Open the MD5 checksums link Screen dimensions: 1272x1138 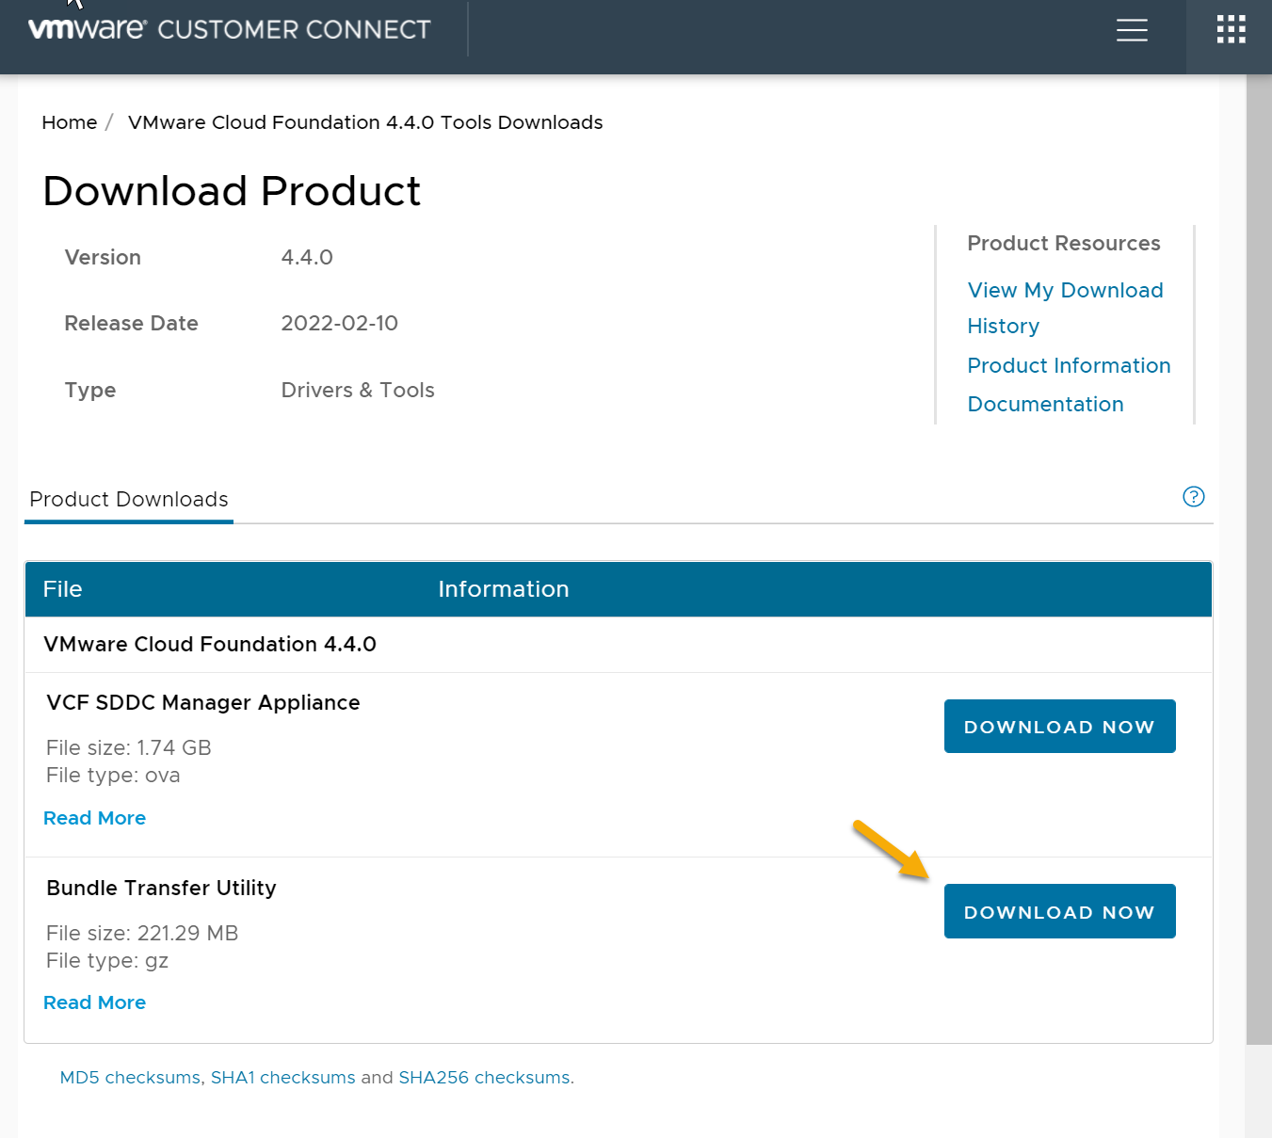pos(130,1078)
